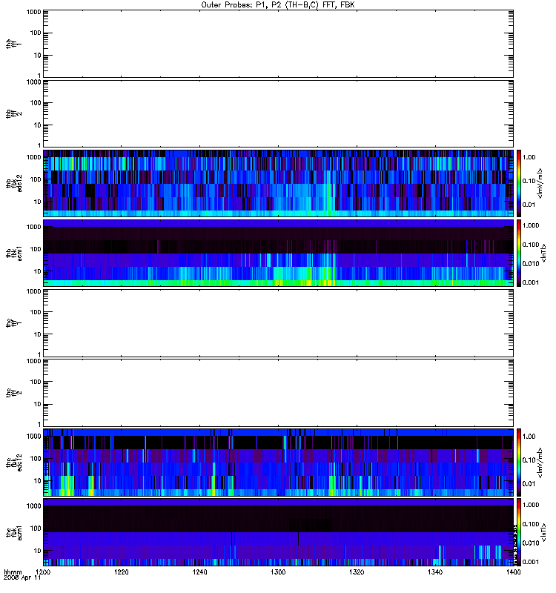556x593 pixels.
Task: Click the '100' y-tick on thb fff 2
Action: (x=36, y=103)
